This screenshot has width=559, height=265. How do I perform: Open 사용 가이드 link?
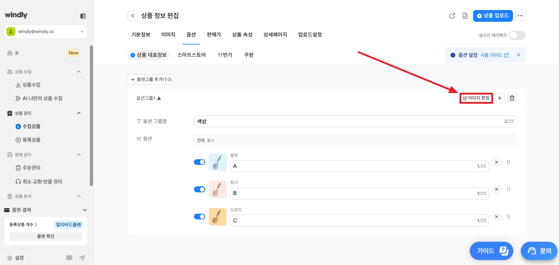click(x=494, y=55)
